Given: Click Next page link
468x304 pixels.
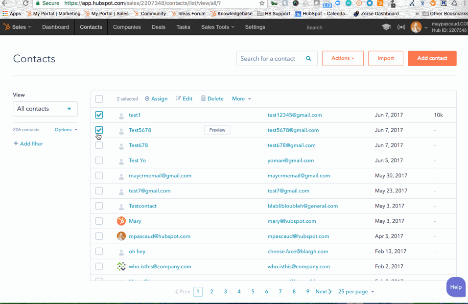Looking at the screenshot, I should pos(324,291).
